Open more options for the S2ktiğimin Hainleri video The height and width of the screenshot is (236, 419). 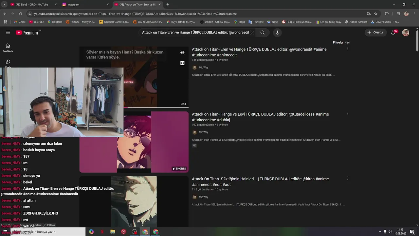tap(348, 178)
